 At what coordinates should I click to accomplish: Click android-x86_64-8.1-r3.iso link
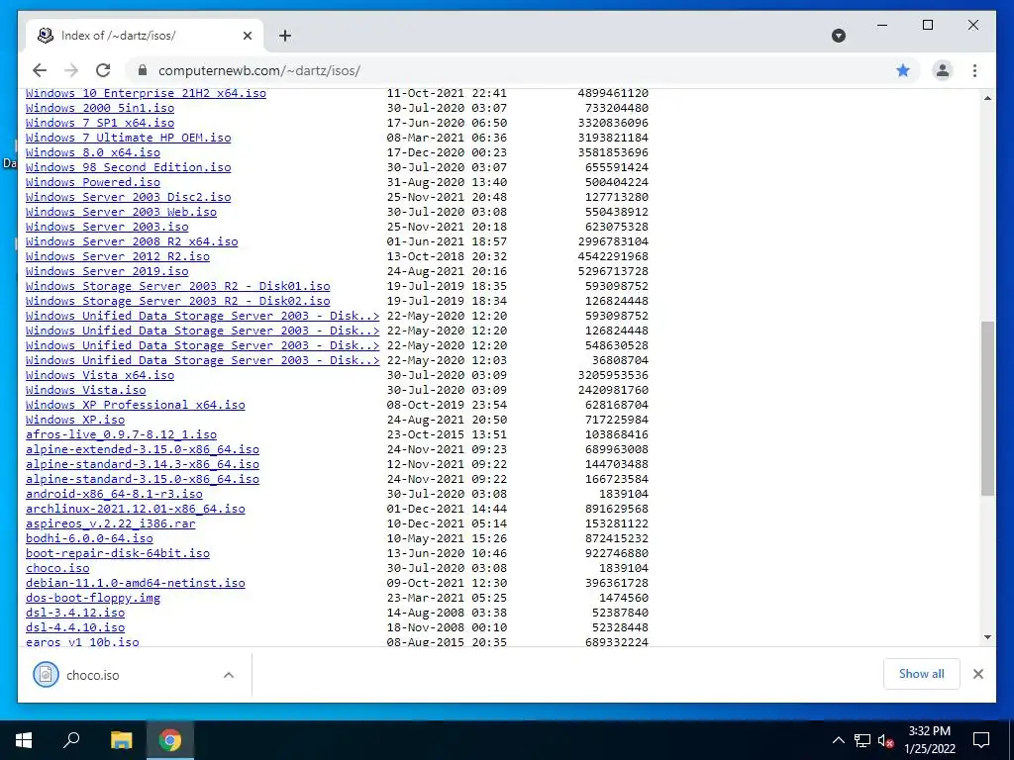[114, 495]
